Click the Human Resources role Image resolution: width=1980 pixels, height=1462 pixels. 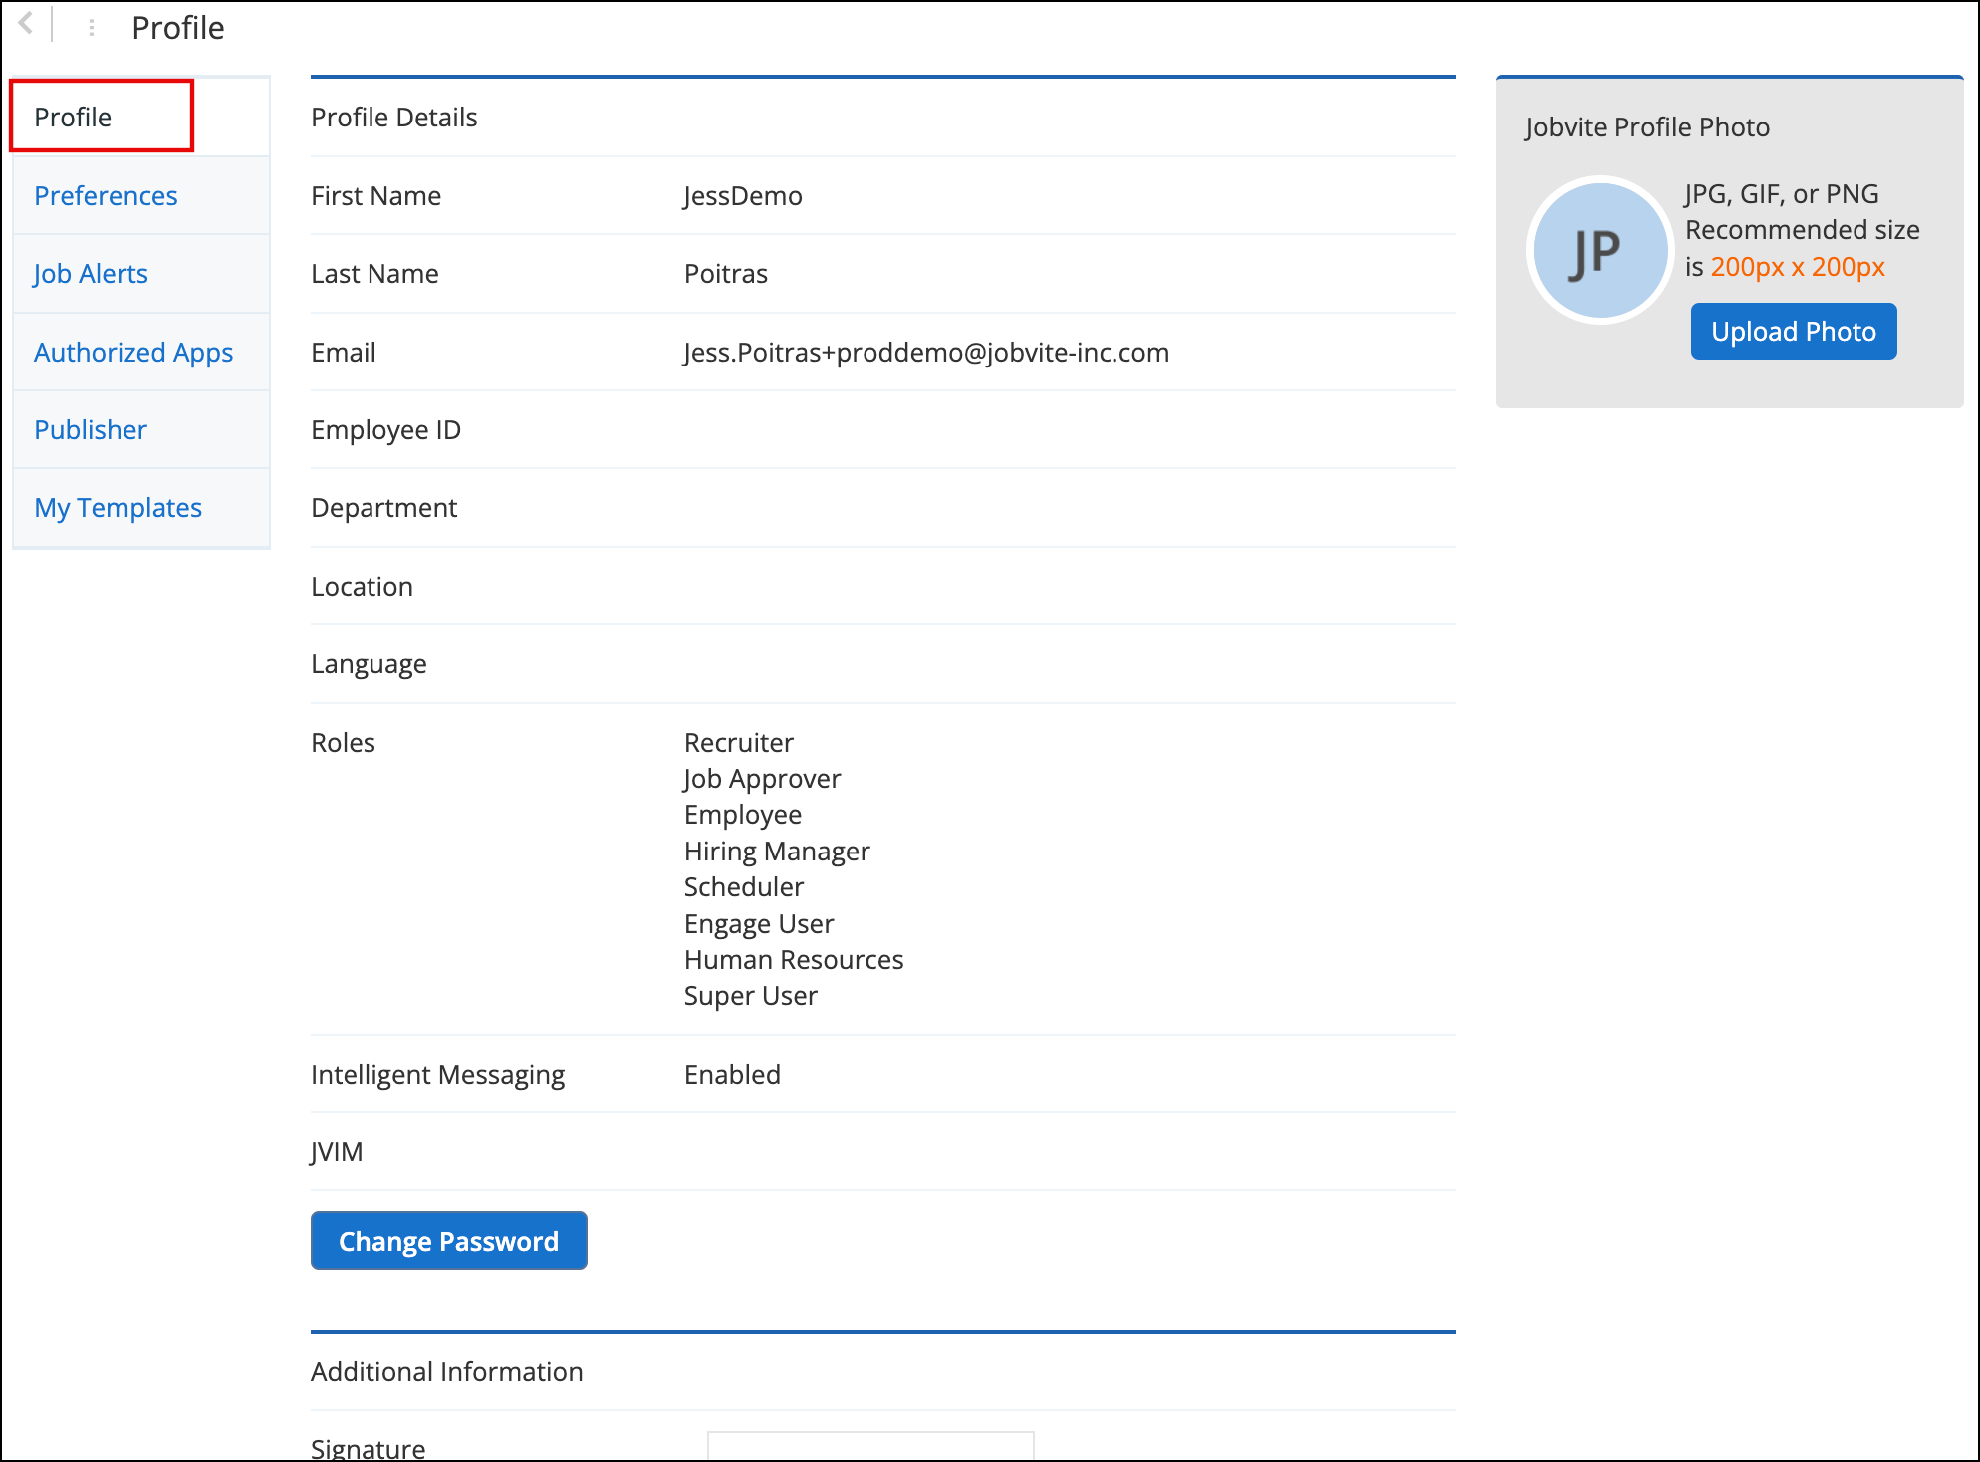[x=794, y=959]
